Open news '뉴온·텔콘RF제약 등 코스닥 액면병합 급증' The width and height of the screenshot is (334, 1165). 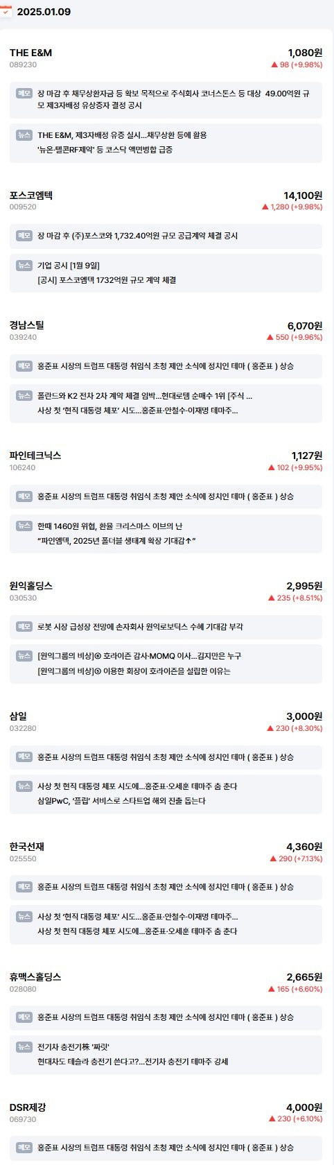[x=105, y=150]
